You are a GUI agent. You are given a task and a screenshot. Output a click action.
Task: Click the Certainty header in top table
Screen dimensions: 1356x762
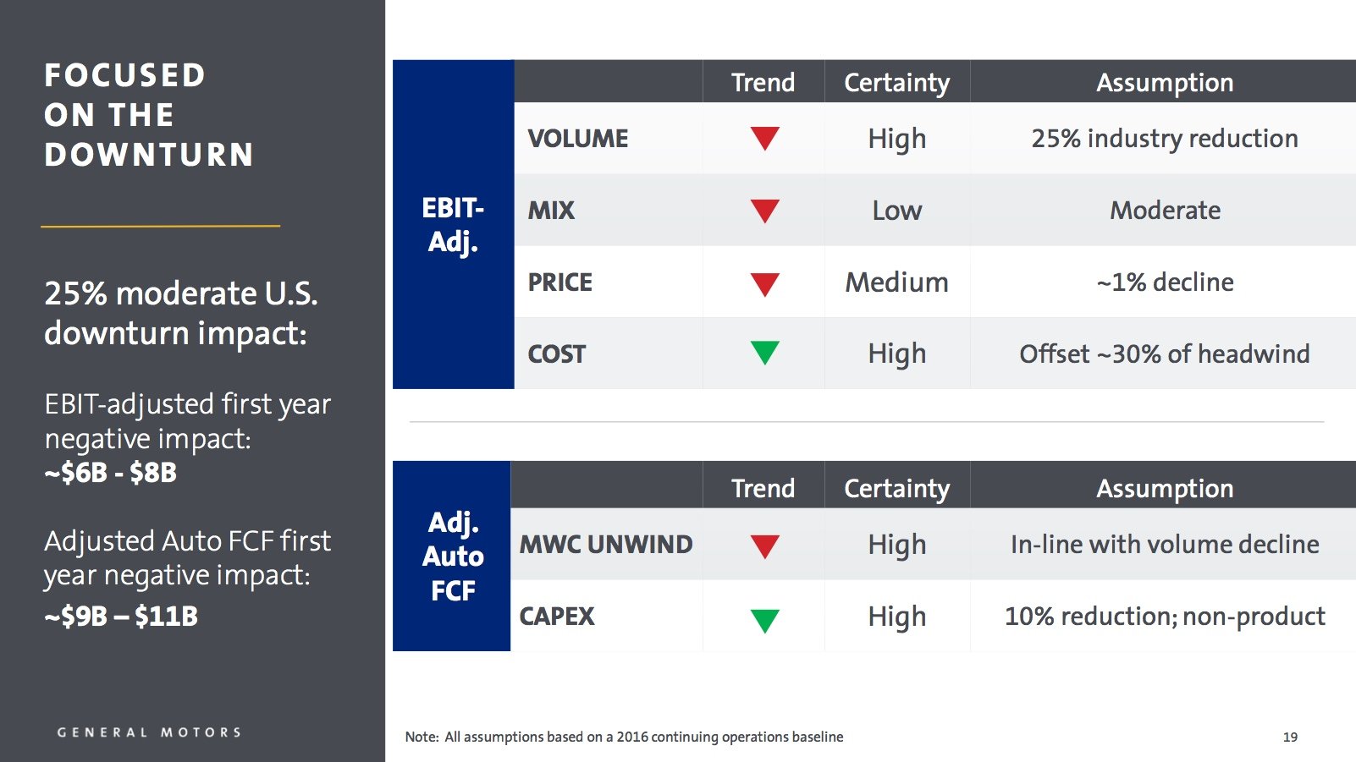(896, 82)
